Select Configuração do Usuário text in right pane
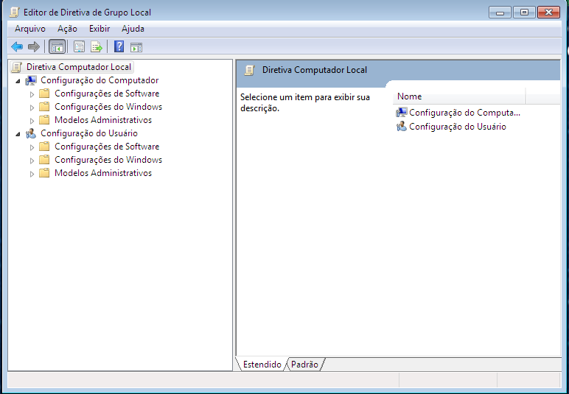The width and height of the screenshot is (569, 394). [x=458, y=127]
